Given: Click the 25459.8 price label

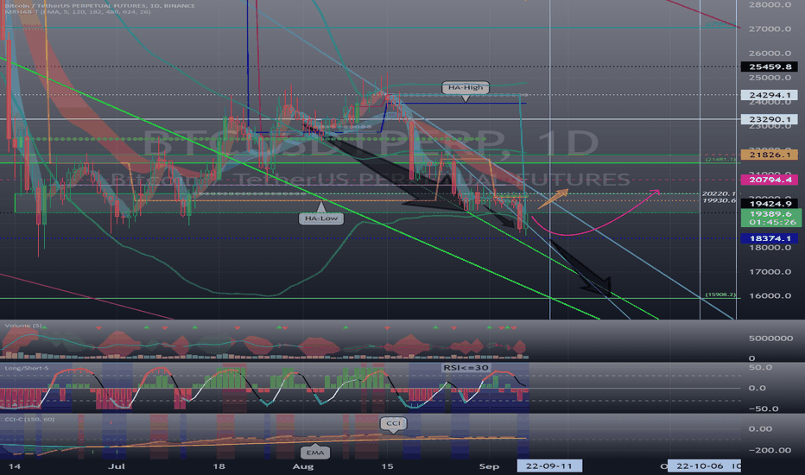Looking at the screenshot, I should coord(769,66).
